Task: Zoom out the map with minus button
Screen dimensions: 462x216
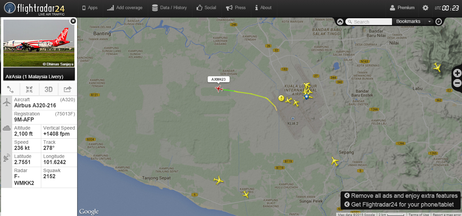Action: [457, 83]
